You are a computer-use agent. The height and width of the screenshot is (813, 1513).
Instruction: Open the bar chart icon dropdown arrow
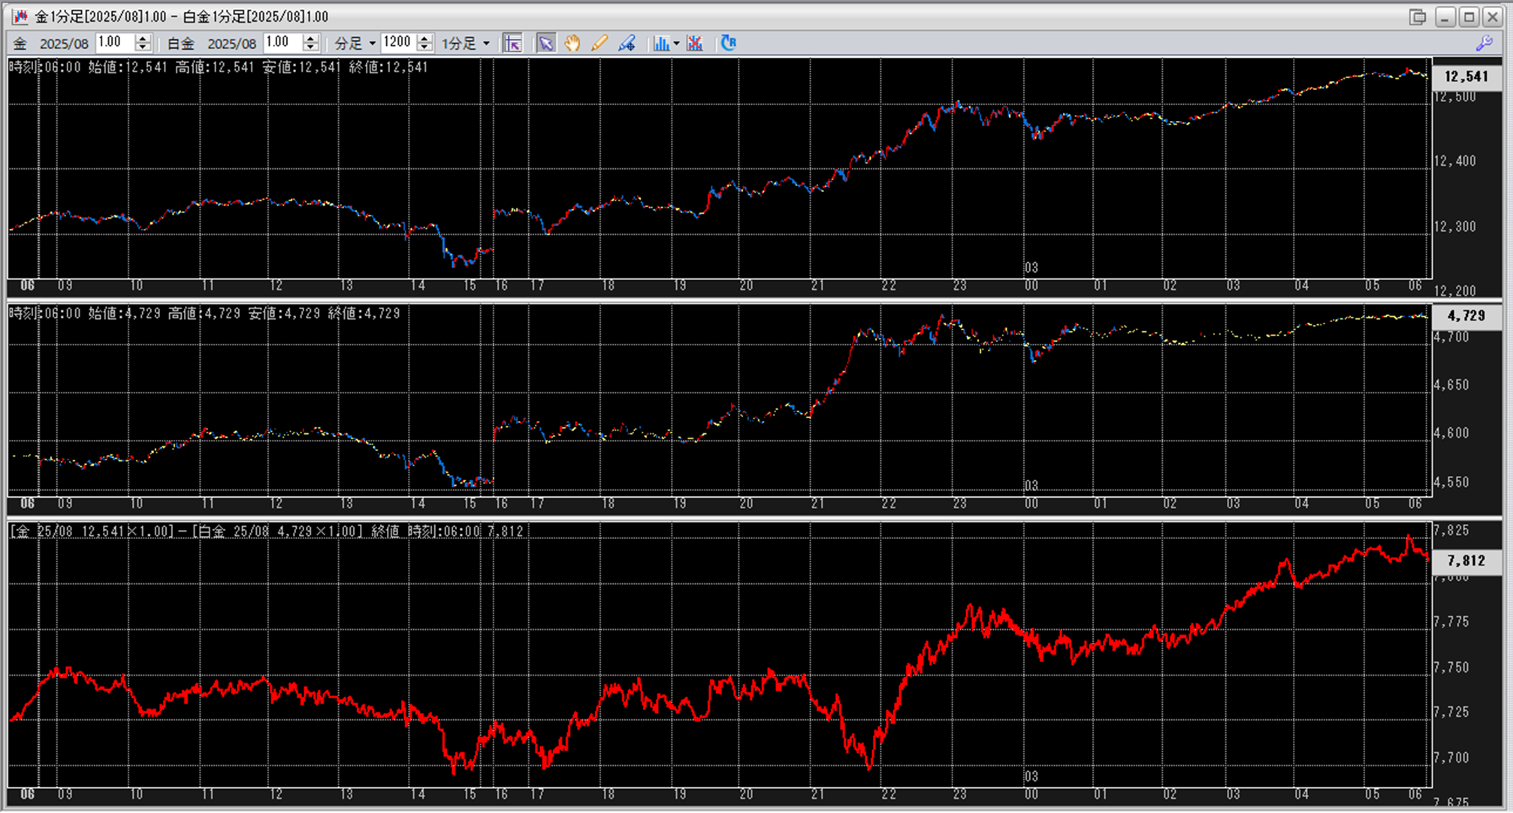pos(676,44)
